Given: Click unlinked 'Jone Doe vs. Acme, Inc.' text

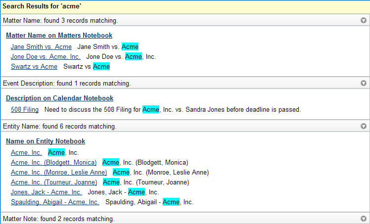Looking at the screenshot, I should [121, 56].
